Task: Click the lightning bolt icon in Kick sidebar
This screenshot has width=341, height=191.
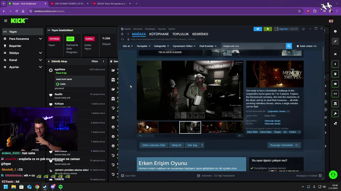Action: point(335,64)
